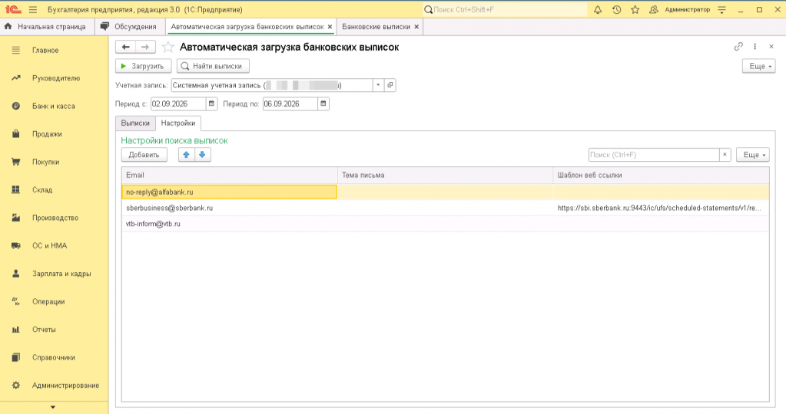The width and height of the screenshot is (786, 414).
Task: Expand the Учетная запись dropdown list
Action: 378,85
